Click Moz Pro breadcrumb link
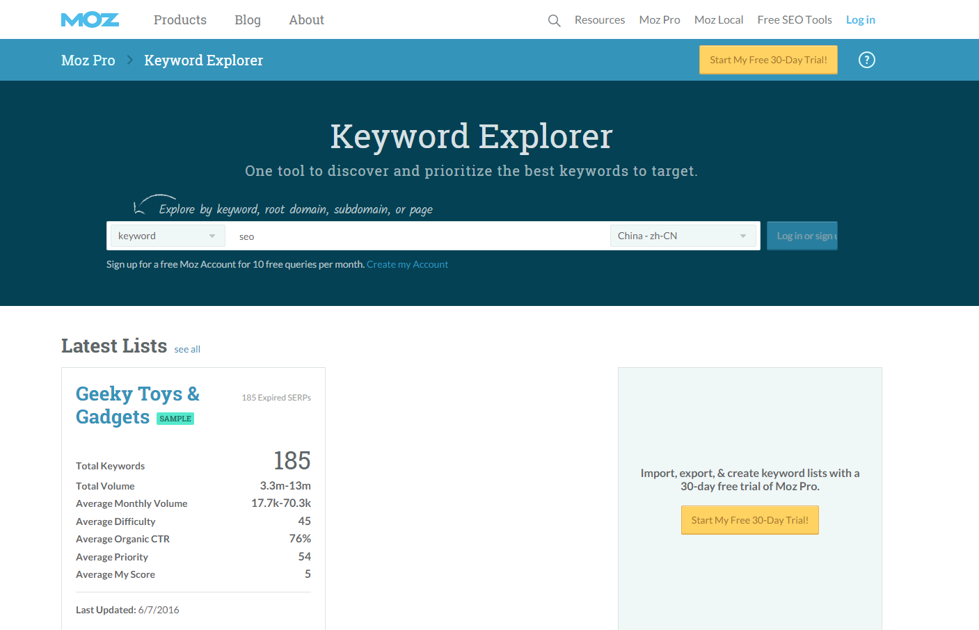The height and width of the screenshot is (630, 979). point(88,60)
